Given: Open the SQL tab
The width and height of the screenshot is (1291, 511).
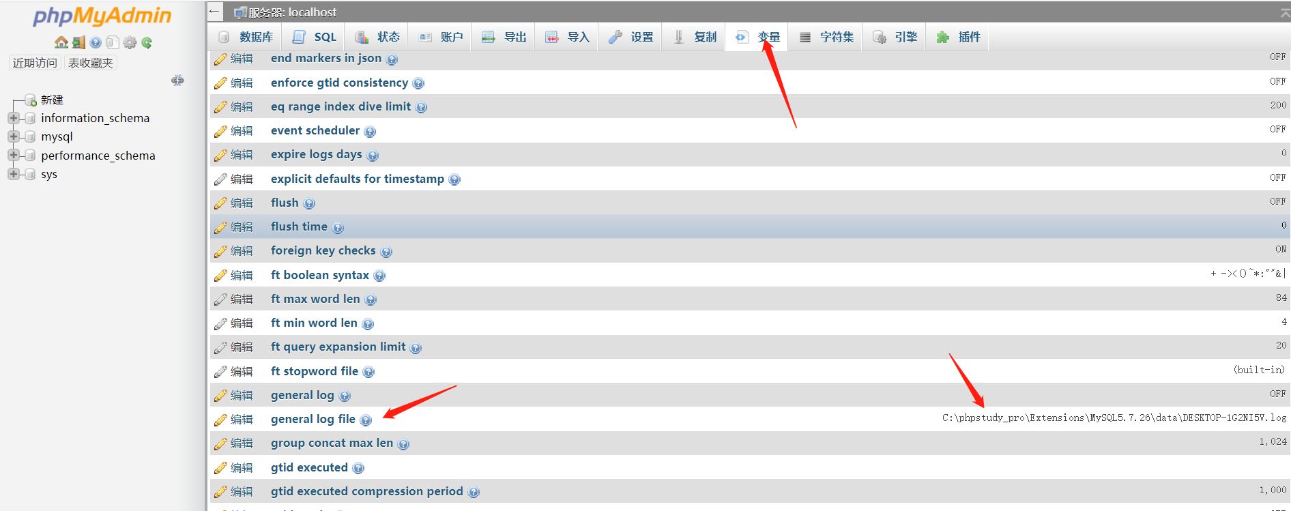Looking at the screenshot, I should pos(315,37).
